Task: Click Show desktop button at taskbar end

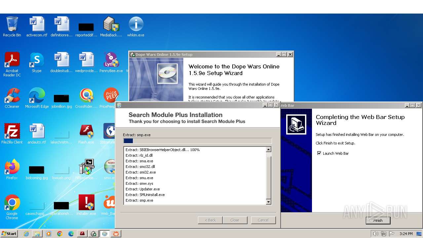Action: click(x=420, y=234)
